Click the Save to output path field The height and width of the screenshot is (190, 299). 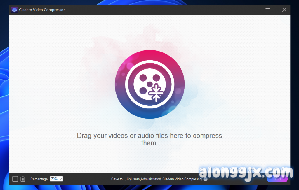pyautogui.click(x=163, y=179)
